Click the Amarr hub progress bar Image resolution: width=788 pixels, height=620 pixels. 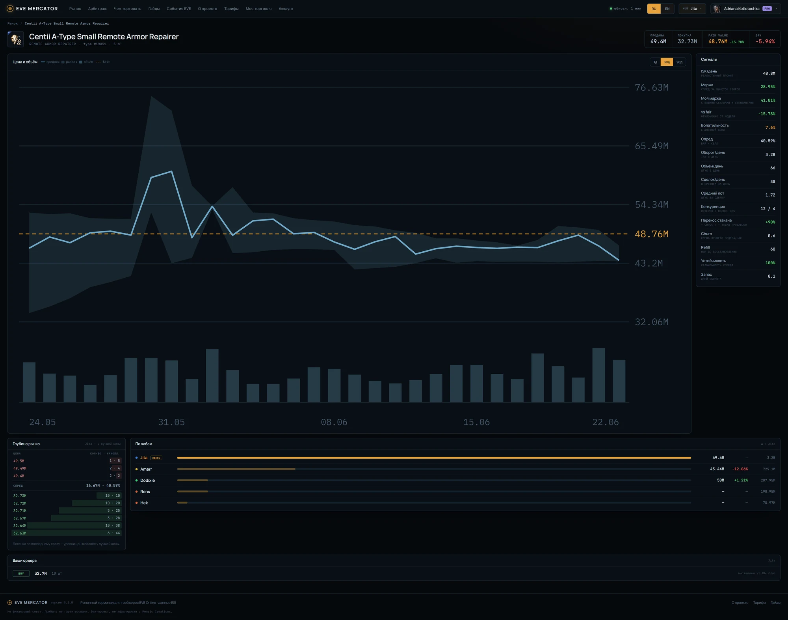pyautogui.click(x=434, y=469)
